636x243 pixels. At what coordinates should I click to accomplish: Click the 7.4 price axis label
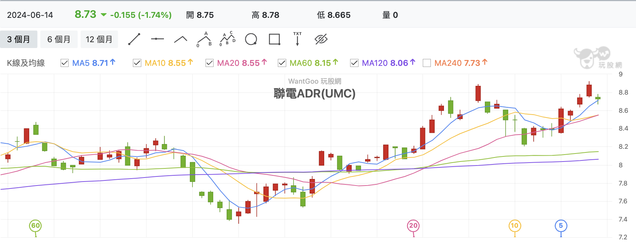click(623, 219)
